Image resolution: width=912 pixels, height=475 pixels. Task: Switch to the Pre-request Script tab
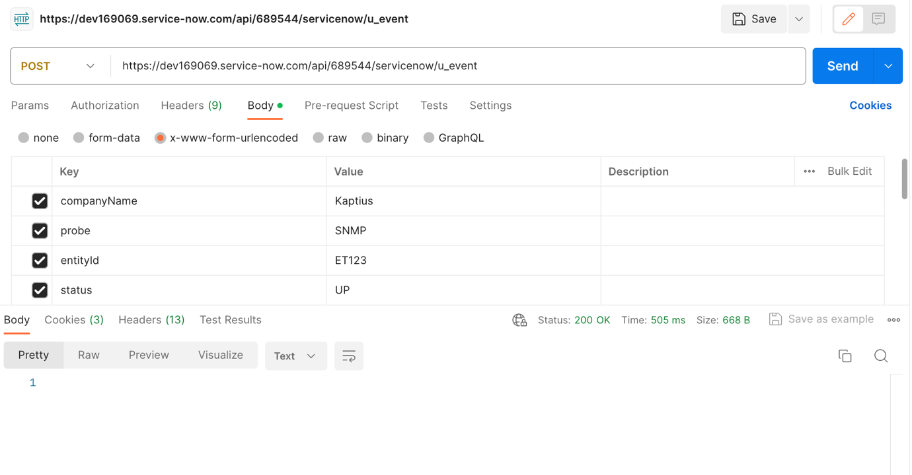click(x=351, y=106)
